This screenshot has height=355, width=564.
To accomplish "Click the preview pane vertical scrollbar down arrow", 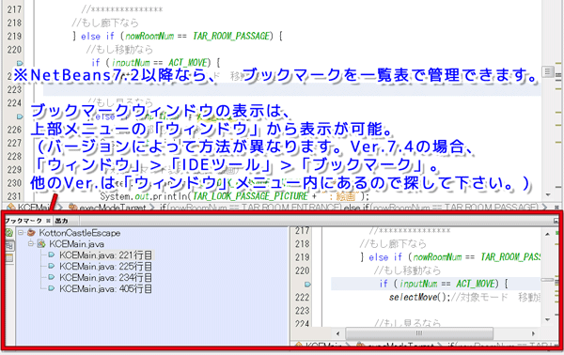I will [547, 319].
